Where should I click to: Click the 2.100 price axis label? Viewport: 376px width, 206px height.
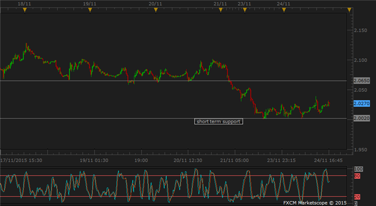(x=361, y=60)
